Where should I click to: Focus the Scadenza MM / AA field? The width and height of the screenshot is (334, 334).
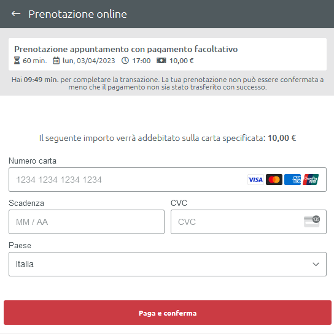pyautogui.click(x=87, y=222)
